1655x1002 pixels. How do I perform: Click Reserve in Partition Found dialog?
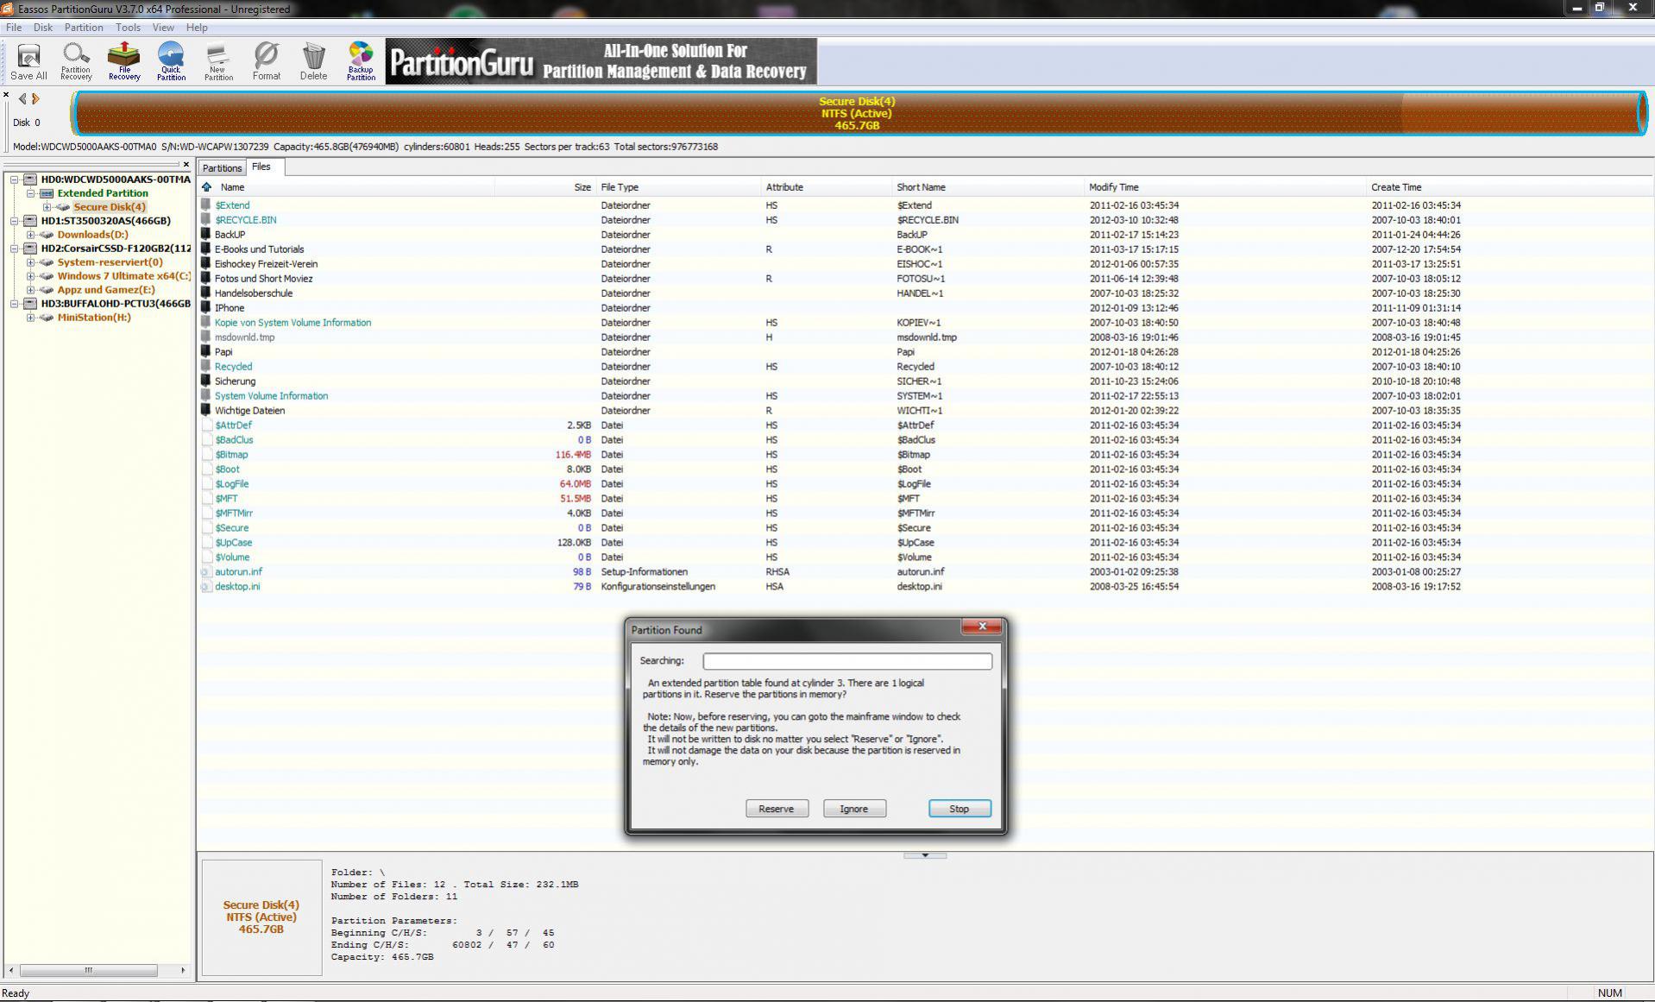(x=777, y=809)
